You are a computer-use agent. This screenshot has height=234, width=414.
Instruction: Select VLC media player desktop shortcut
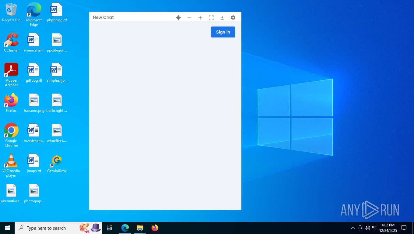(11, 165)
